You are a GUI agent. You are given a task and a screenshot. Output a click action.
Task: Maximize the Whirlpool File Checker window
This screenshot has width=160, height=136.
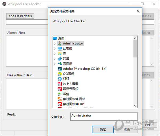(142, 4)
